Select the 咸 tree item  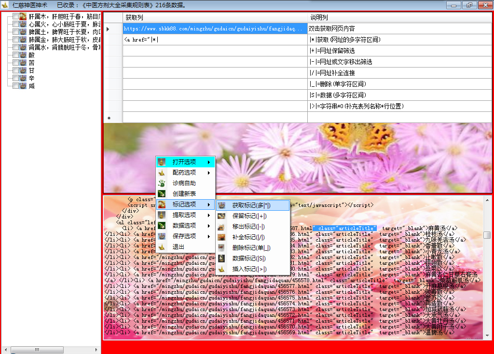[31, 86]
